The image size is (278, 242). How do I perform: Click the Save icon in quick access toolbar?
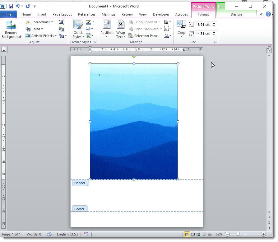coord(11,6)
